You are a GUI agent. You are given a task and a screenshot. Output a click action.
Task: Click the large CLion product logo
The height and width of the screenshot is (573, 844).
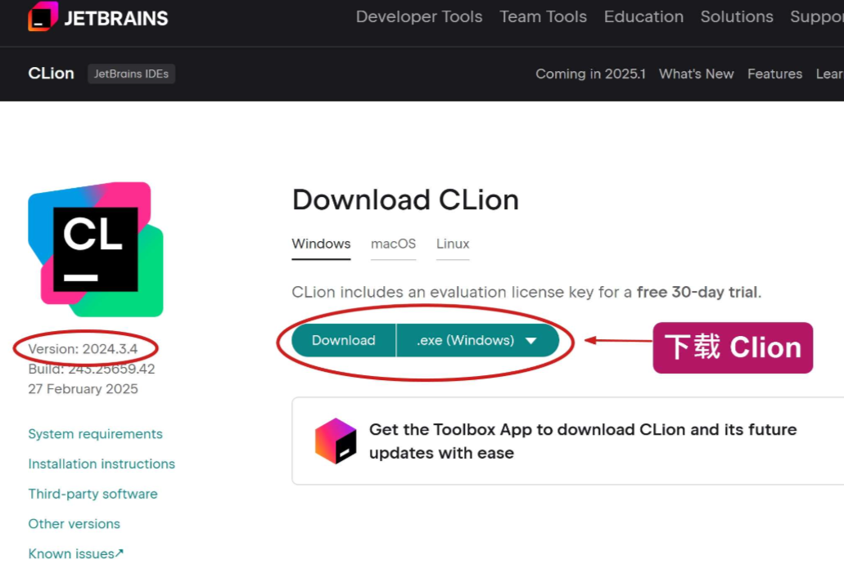(96, 249)
